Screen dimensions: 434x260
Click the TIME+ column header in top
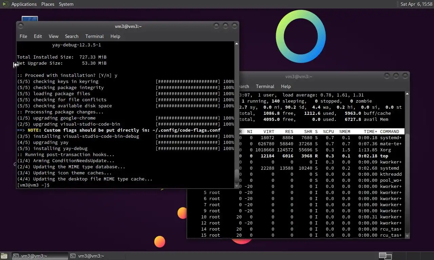pos(370,131)
